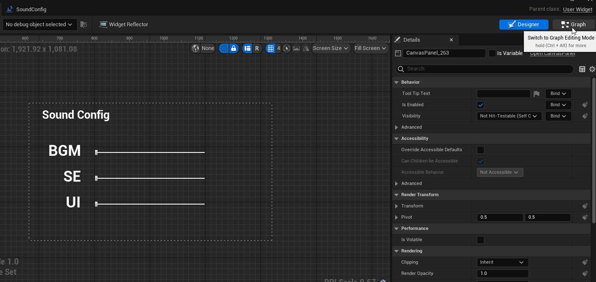Open the Visibility dropdown

pos(509,116)
